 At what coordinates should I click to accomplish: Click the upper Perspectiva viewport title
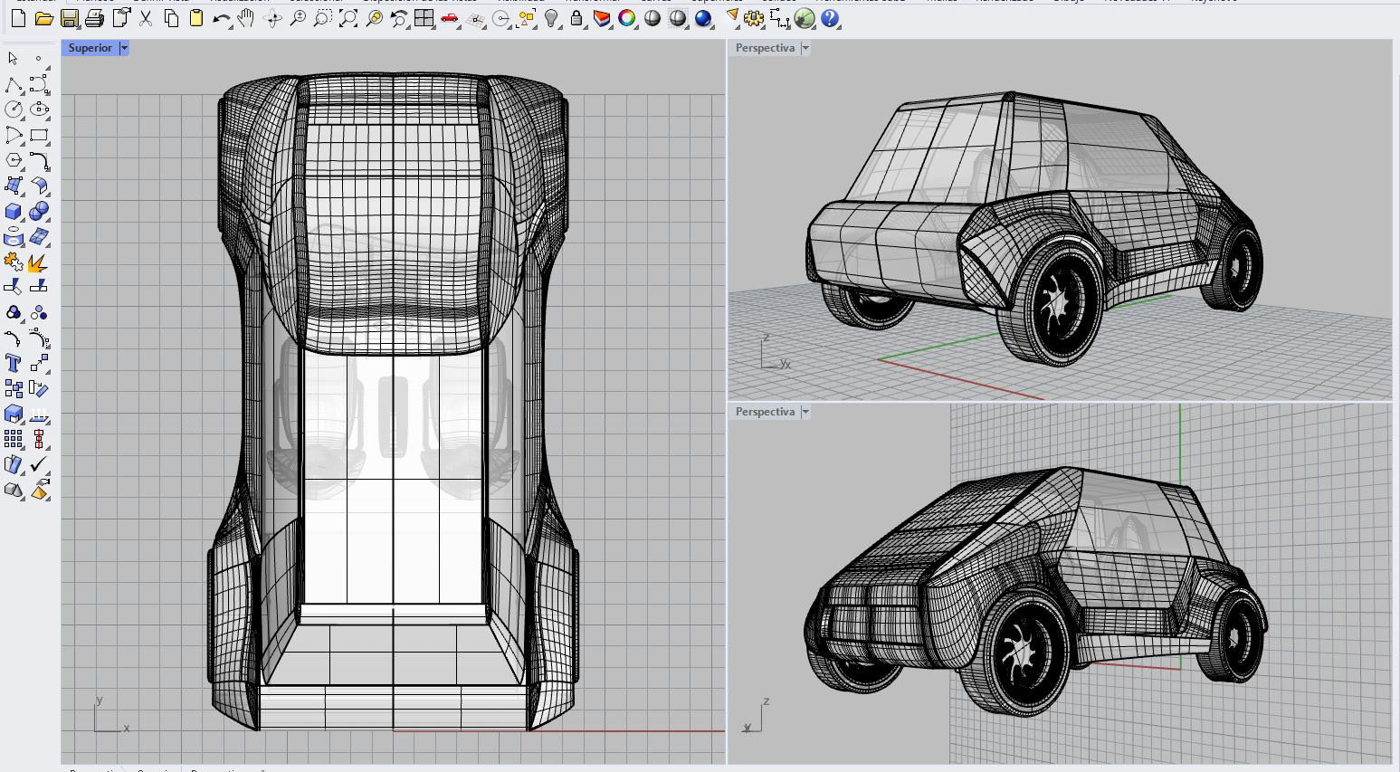(x=765, y=48)
